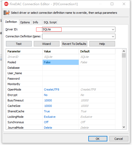
Task: Click the Default column header
Action: click(97, 51)
